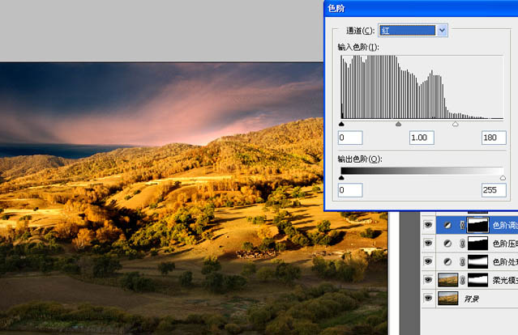Click the mask link icon on 色阶压 layer

(462, 243)
